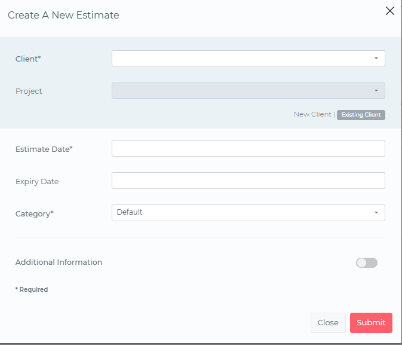This screenshot has width=402, height=345.
Task: Click the Estimate Date* label
Action: [44, 149]
